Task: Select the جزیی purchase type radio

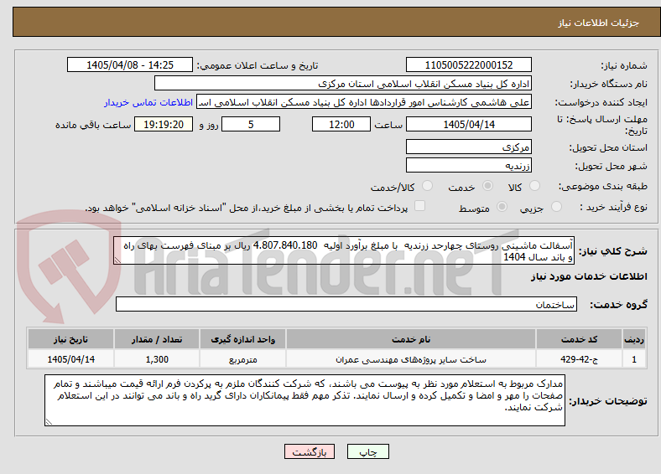Action: pyautogui.click(x=556, y=206)
